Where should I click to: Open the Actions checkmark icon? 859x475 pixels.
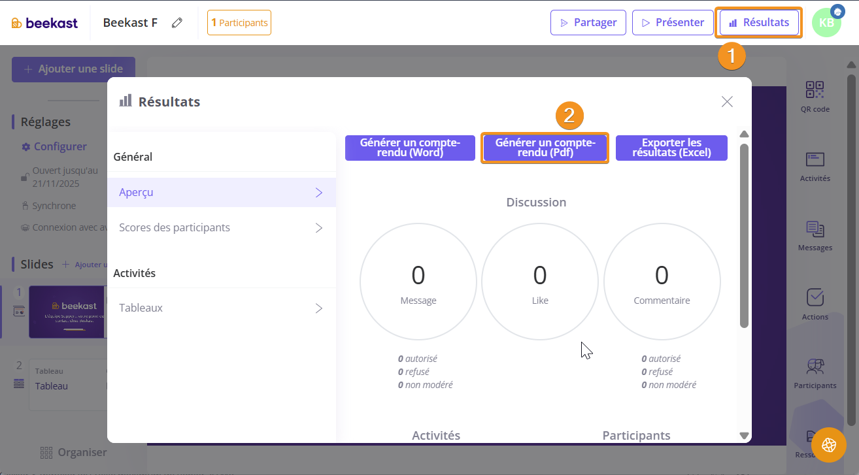pos(815,298)
